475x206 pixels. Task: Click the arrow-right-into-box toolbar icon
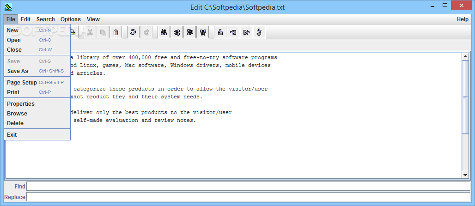[233, 32]
